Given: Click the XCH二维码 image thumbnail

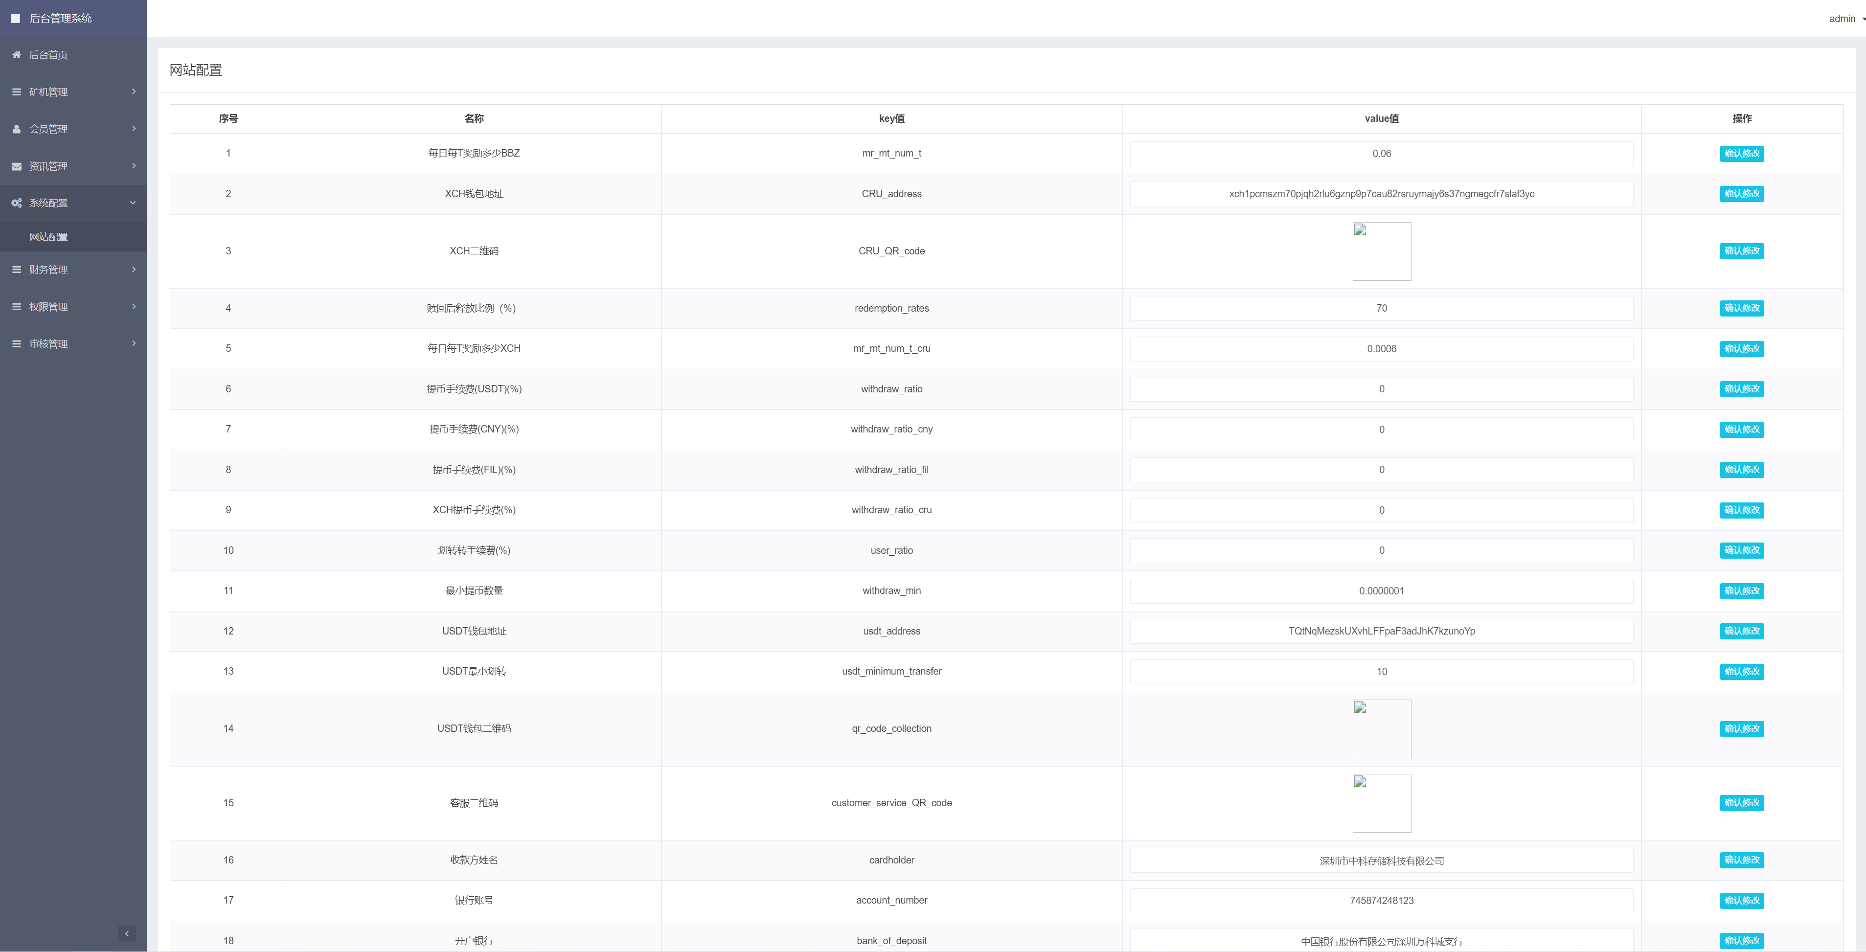Looking at the screenshot, I should coord(1381,250).
